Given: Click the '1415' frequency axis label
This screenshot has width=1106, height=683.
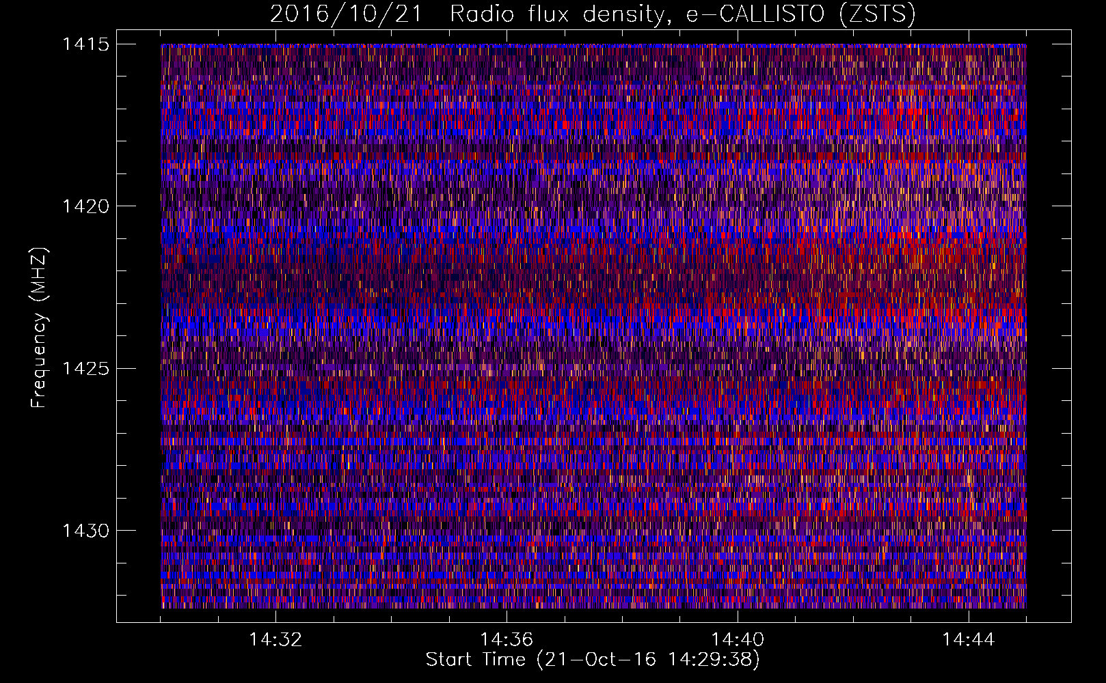Looking at the screenshot, I should pyautogui.click(x=85, y=44).
